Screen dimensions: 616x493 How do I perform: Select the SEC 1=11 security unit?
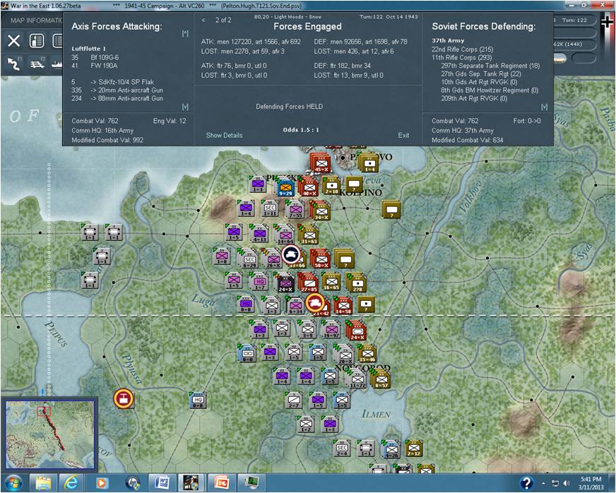pos(270,208)
